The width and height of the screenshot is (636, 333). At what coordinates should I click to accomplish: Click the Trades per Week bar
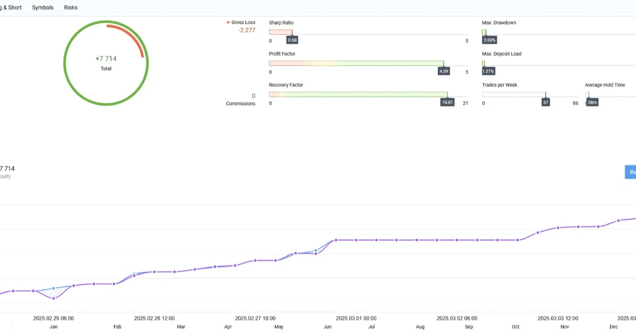pyautogui.click(x=514, y=94)
